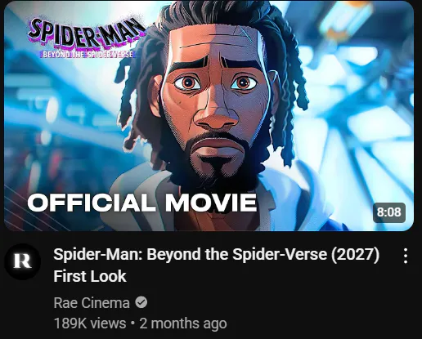This screenshot has height=339, width=422.
Task: Click the verified checkmark badge beside Rae Cinema
Action: pyautogui.click(x=141, y=302)
